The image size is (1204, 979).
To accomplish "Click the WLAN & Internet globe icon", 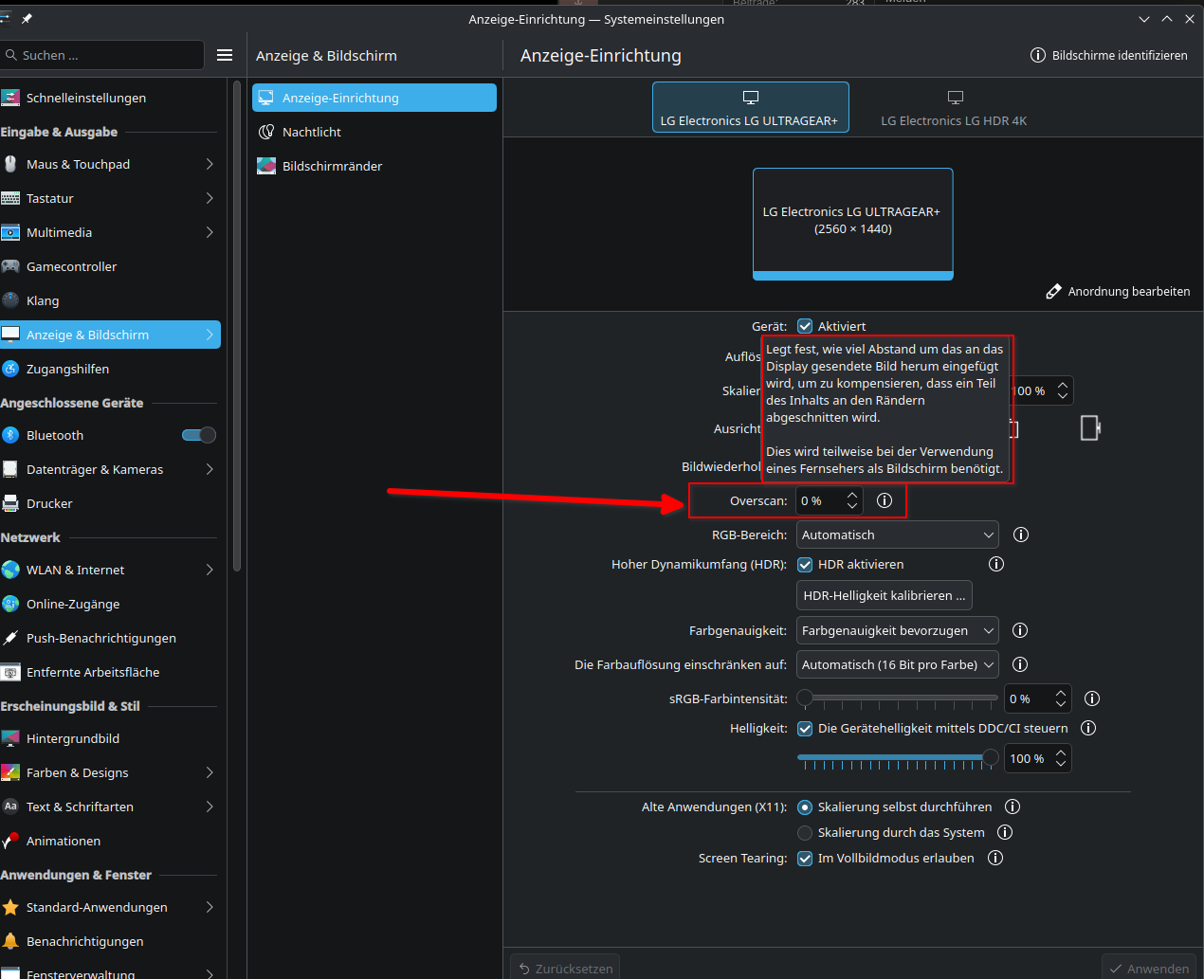I will click(x=10, y=570).
